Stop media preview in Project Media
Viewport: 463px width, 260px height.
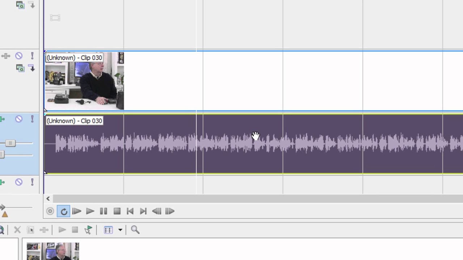click(x=75, y=230)
